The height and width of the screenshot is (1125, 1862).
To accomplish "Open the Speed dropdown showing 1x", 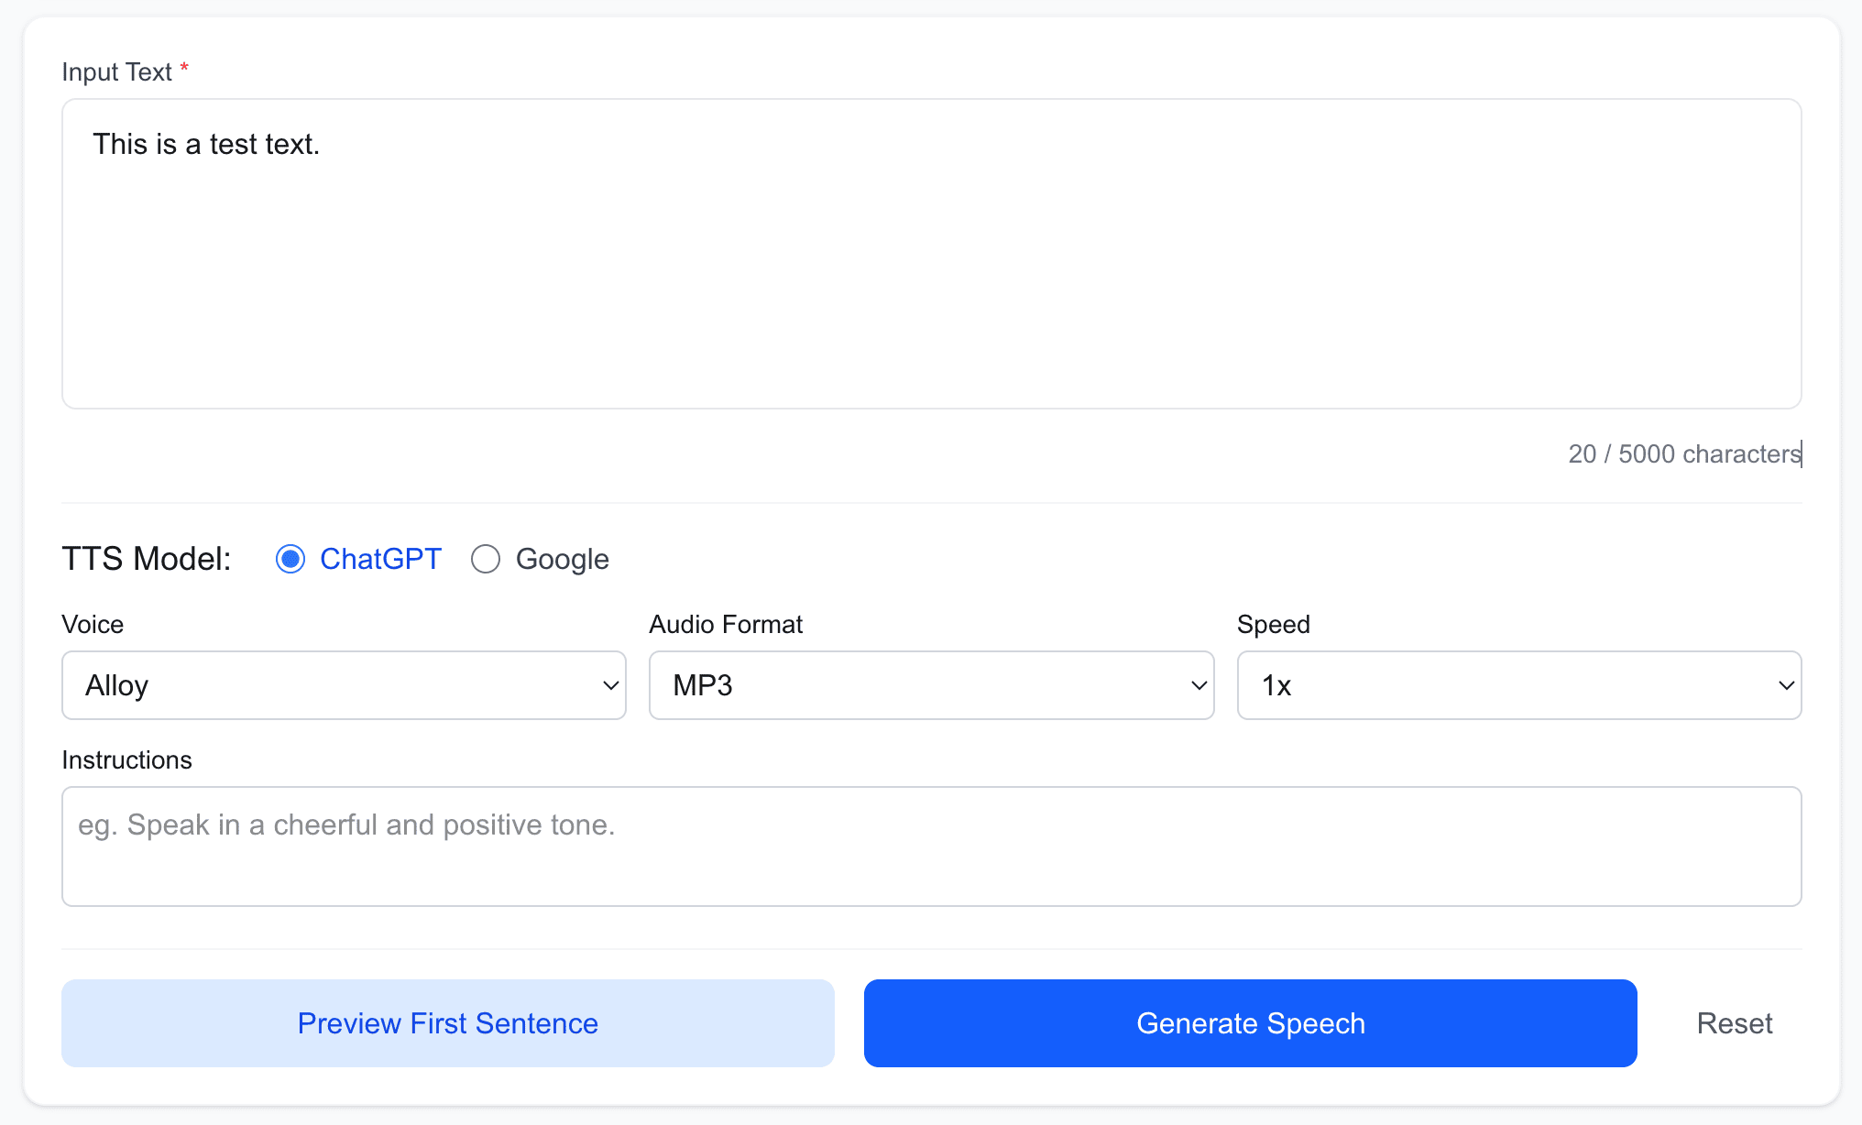I will [x=1503, y=685].
